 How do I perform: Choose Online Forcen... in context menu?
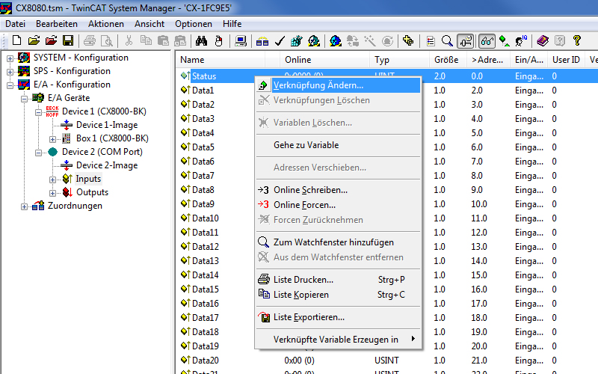339,205
